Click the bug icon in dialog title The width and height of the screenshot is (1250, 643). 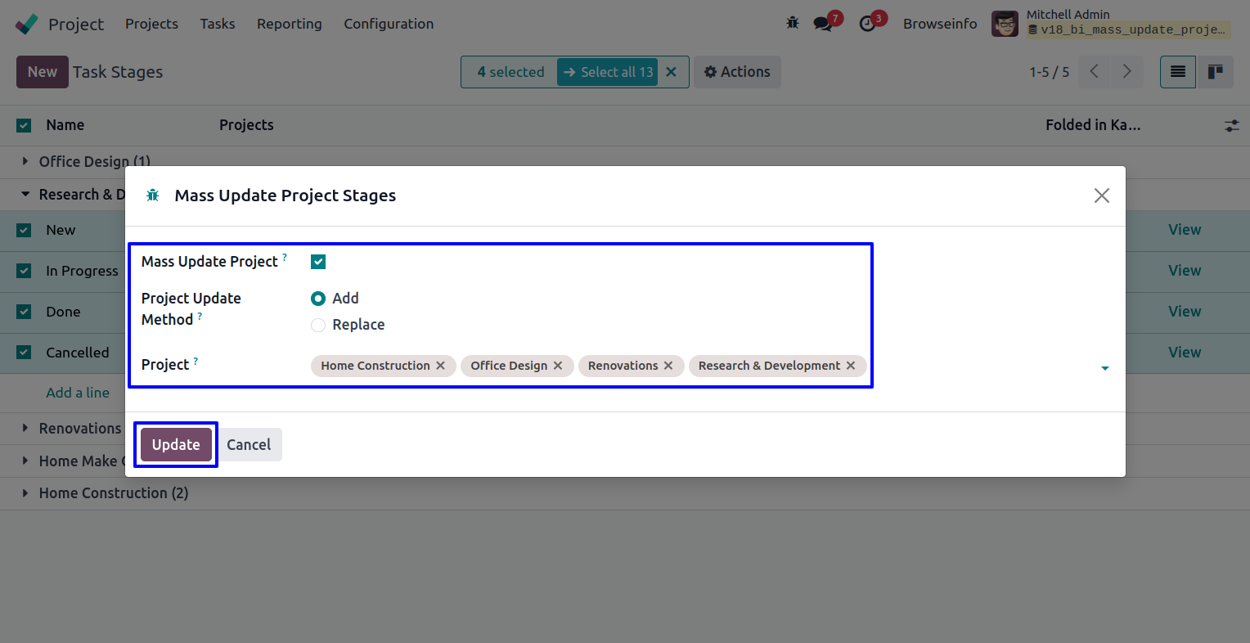(153, 196)
